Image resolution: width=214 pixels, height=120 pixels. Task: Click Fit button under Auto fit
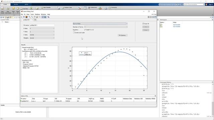[146, 27]
